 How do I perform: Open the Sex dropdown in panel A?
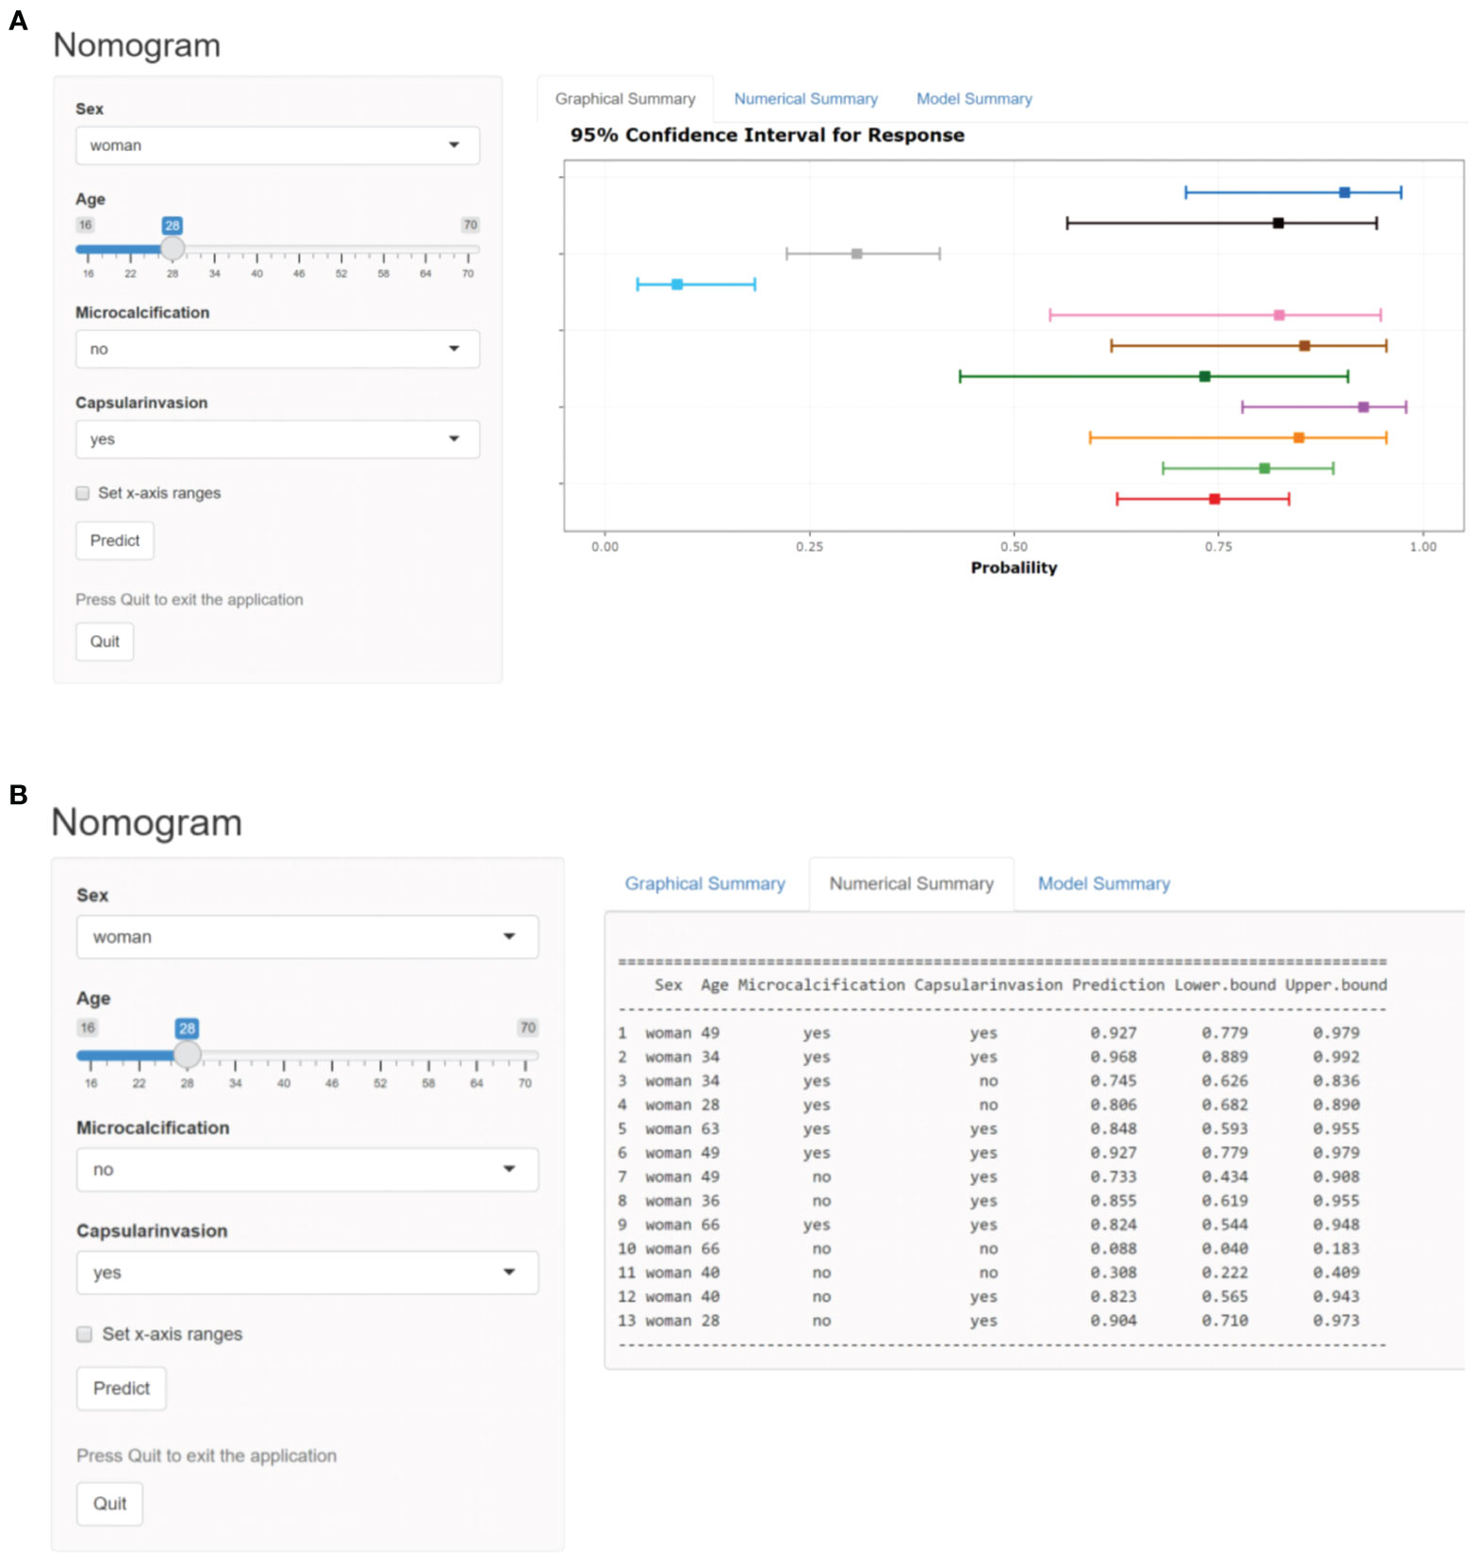(x=277, y=145)
